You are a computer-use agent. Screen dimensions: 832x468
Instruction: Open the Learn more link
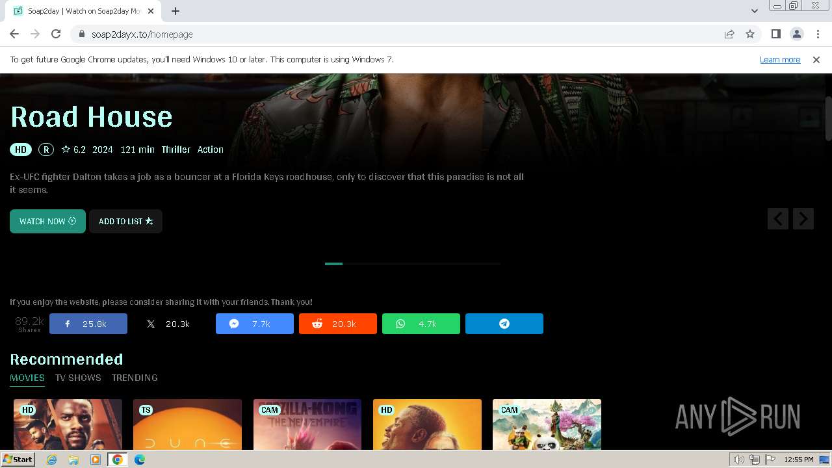(x=780, y=60)
